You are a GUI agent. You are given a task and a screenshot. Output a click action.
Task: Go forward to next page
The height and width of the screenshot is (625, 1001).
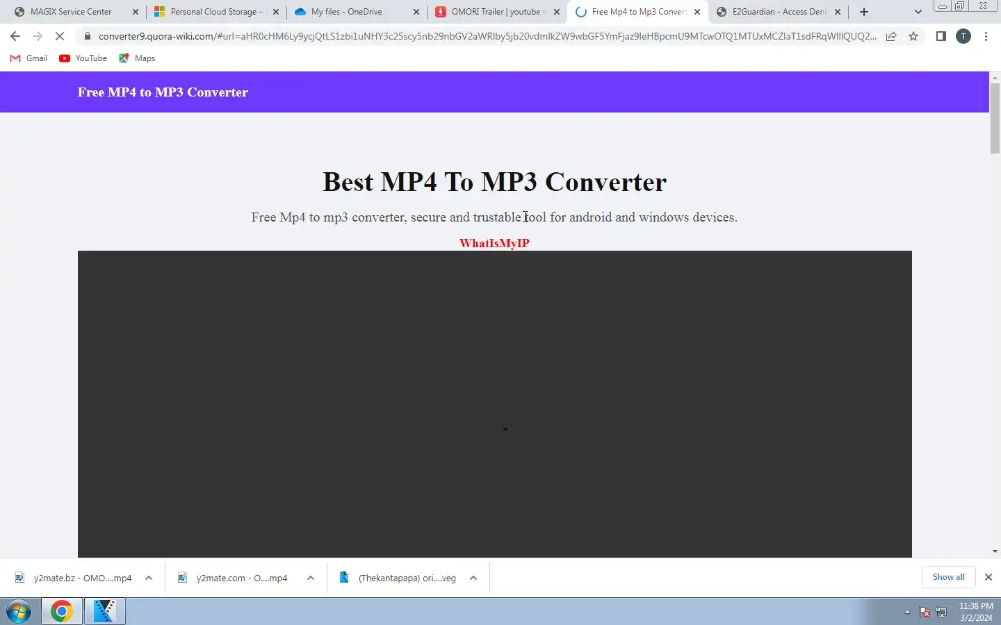(38, 36)
